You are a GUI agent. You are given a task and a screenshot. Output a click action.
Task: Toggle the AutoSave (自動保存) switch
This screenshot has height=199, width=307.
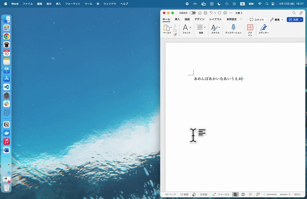(193, 13)
